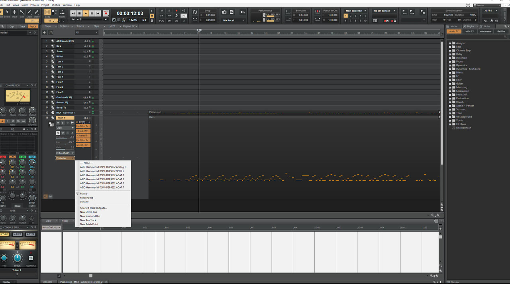Screen dimensions: 510x284
Task: Switch to Instruments browser tab
Action: tap(485, 31)
